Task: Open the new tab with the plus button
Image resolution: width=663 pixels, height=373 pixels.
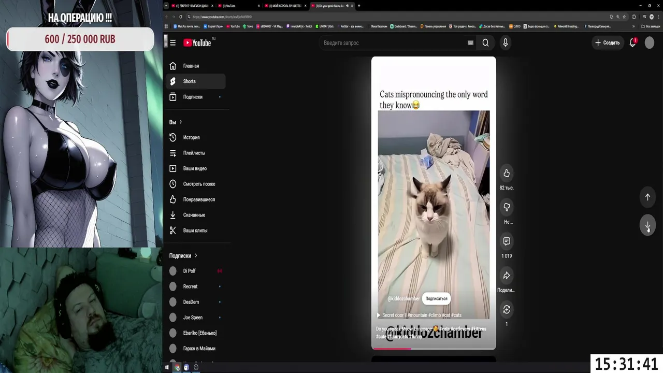Action: (x=359, y=6)
